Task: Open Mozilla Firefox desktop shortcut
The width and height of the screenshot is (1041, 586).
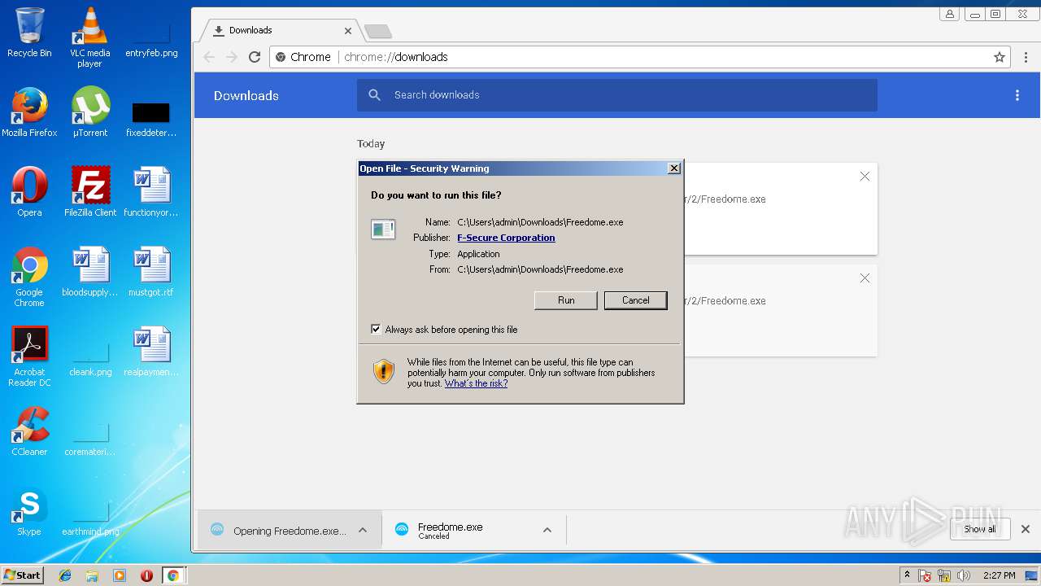Action: [x=29, y=112]
